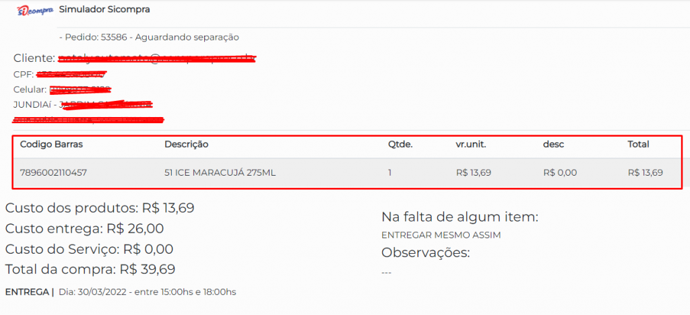Click the Cliente label
This screenshot has width=690, height=315.
34,59
